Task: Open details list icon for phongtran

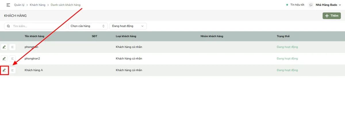Action: point(12,47)
